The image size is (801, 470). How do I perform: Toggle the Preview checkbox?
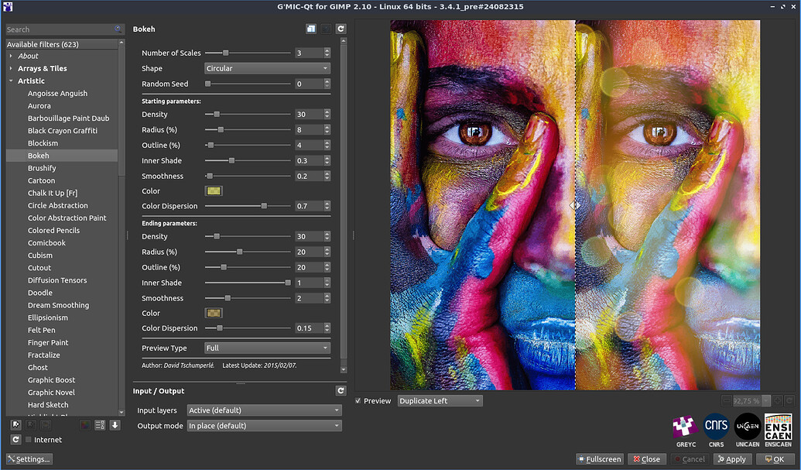click(x=358, y=401)
